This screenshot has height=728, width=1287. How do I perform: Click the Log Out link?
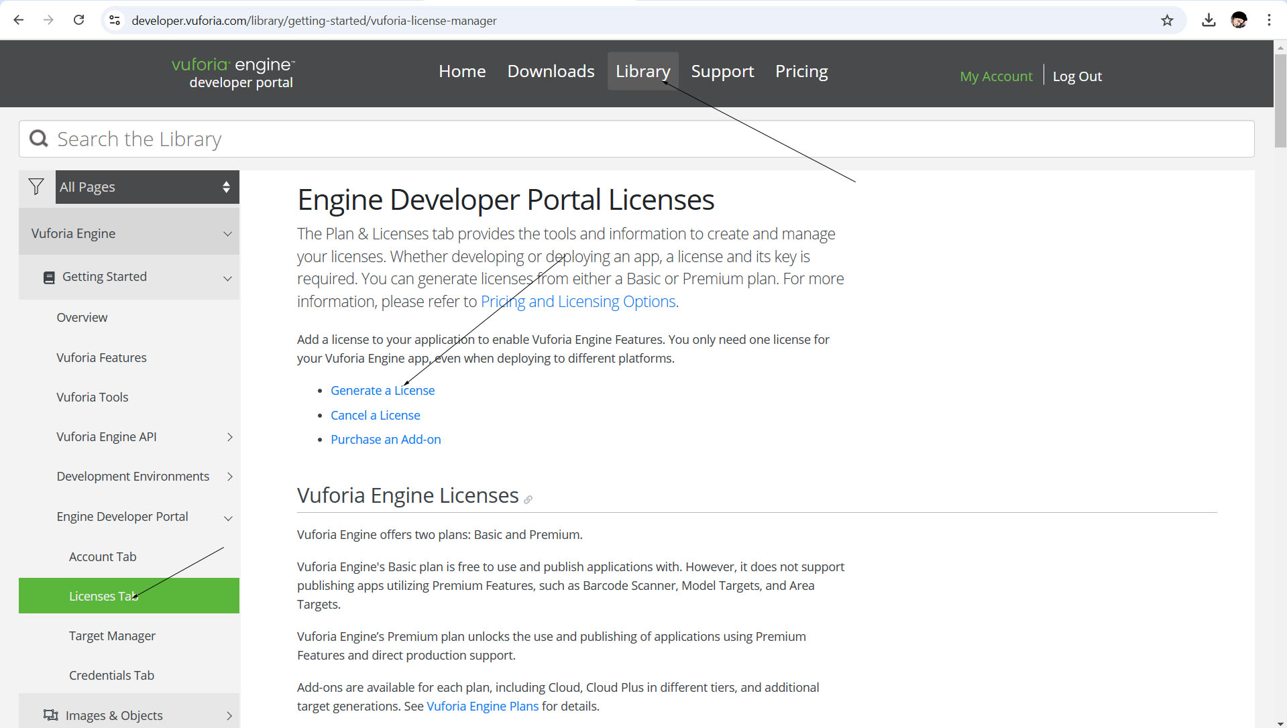(1076, 76)
